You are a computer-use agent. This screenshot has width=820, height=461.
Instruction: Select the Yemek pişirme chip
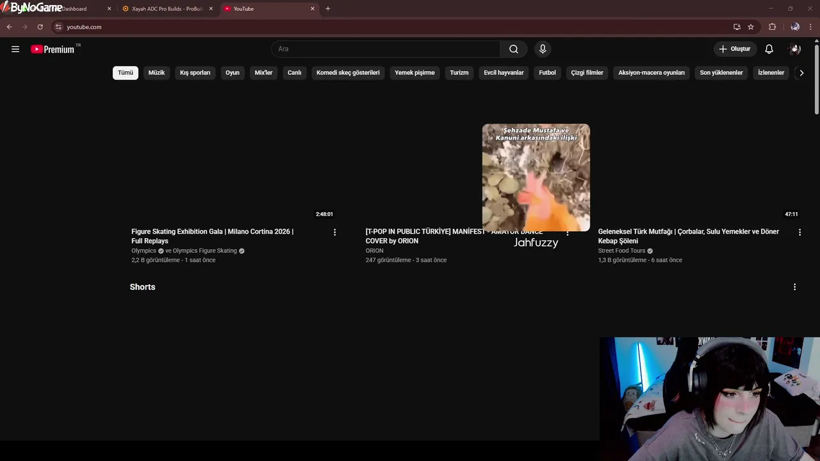[414, 73]
